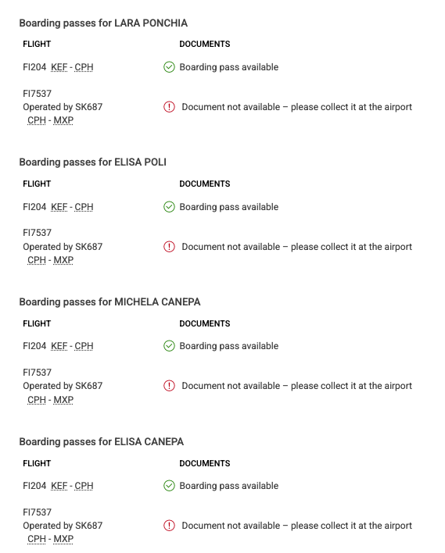The height and width of the screenshot is (553, 445).
Task: Click green checkmark icon for Michela Canepa
Action: coord(169,346)
